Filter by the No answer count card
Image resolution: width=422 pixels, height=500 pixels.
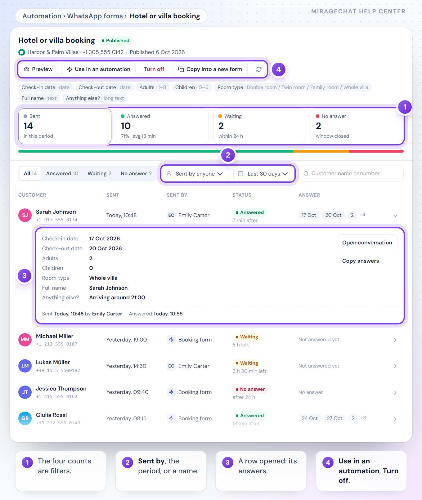357,126
